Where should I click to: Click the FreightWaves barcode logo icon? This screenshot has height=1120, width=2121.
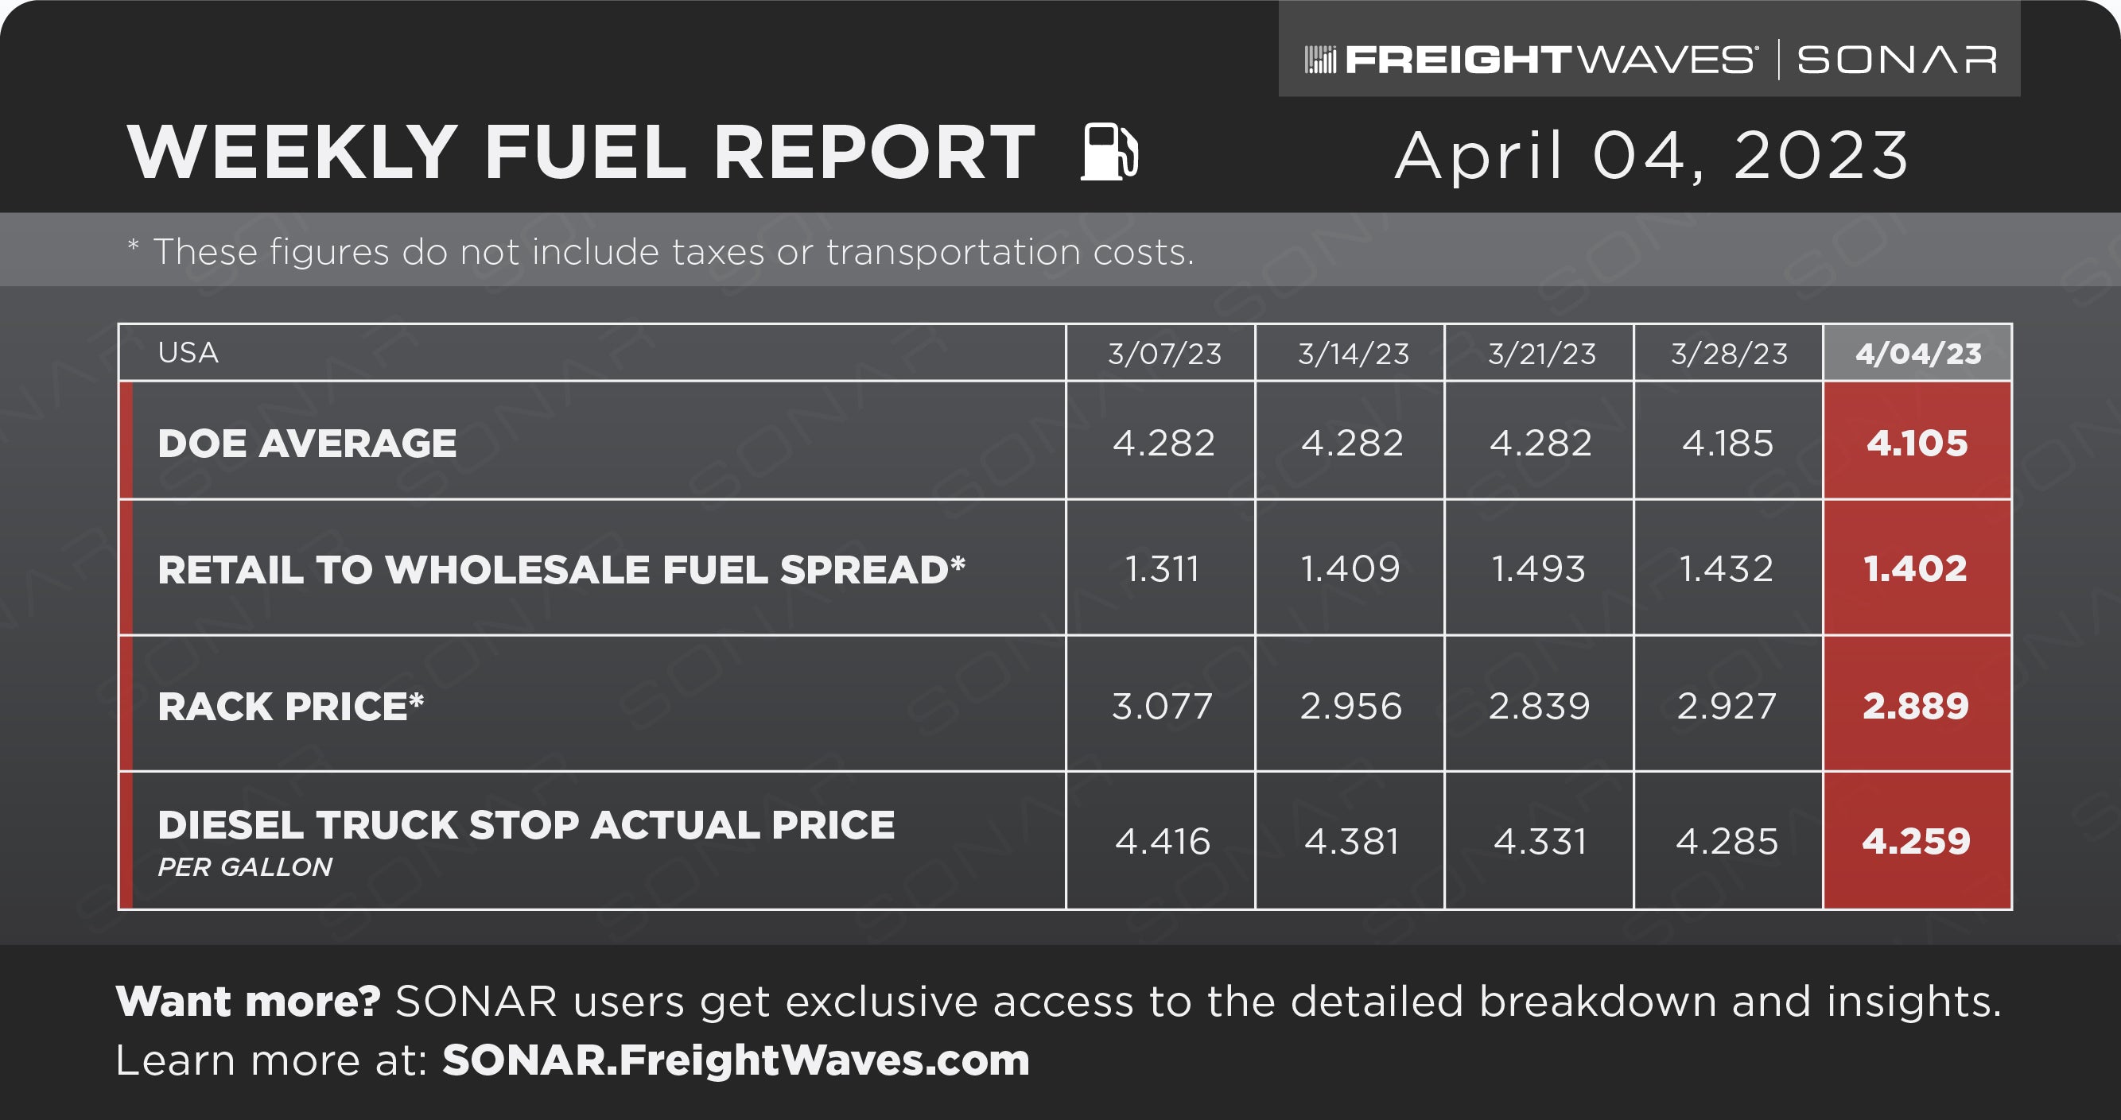pos(1320,60)
